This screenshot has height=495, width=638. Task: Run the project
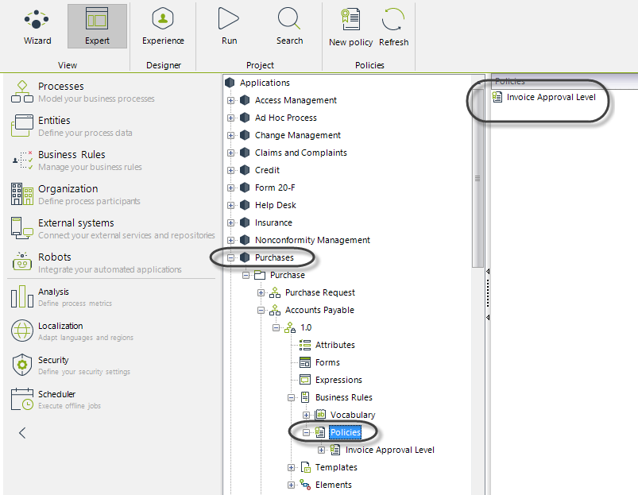pyautogui.click(x=229, y=27)
